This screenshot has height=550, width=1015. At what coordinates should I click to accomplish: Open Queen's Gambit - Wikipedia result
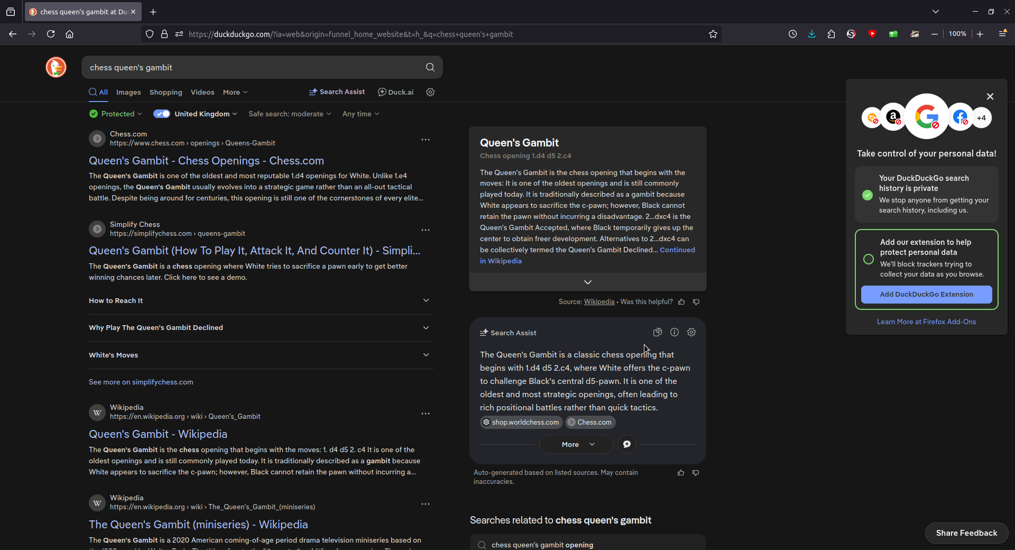coord(158,434)
